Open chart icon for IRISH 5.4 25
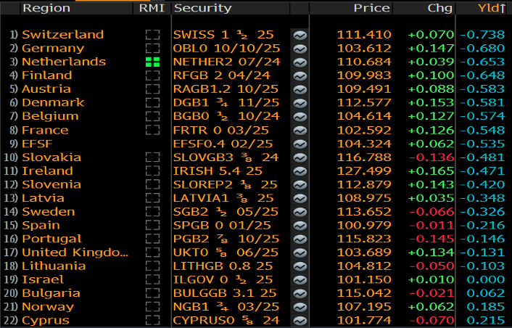The image size is (512, 328). point(300,171)
